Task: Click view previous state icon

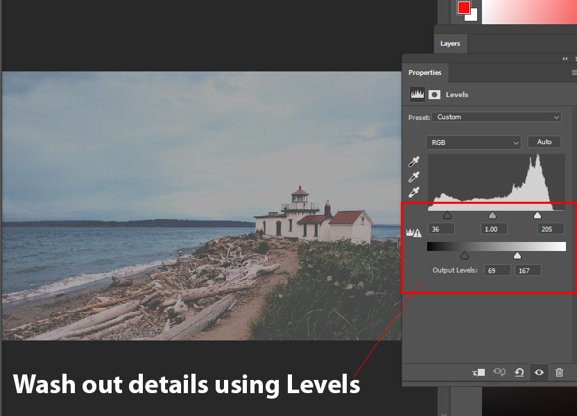Action: point(499,372)
